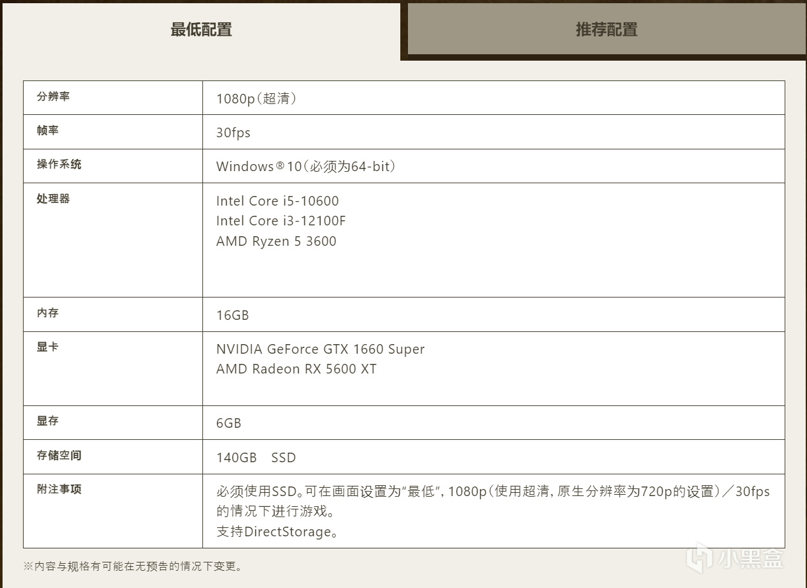Click the 140GB SSD storage value

(x=256, y=458)
